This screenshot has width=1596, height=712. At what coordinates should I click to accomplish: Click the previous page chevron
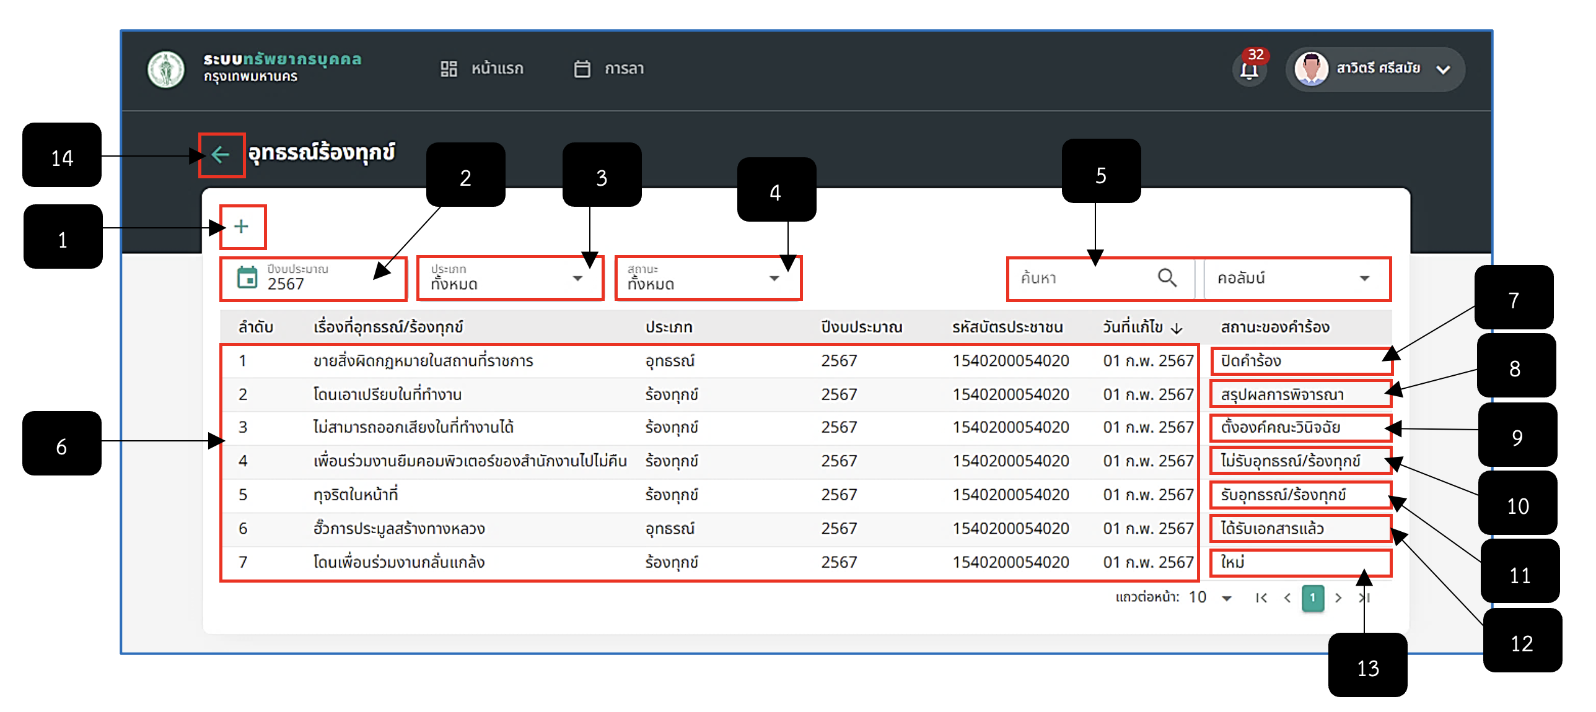pyautogui.click(x=1287, y=597)
